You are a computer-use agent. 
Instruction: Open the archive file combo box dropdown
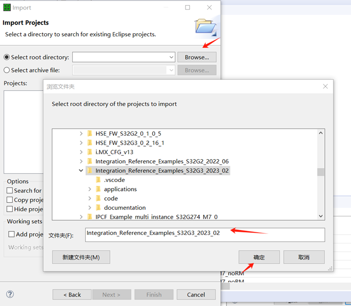coord(171,70)
